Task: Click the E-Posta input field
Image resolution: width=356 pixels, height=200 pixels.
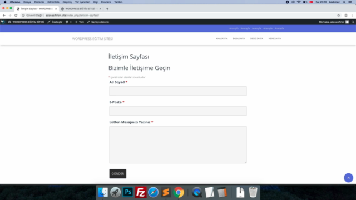Action: pos(178,111)
